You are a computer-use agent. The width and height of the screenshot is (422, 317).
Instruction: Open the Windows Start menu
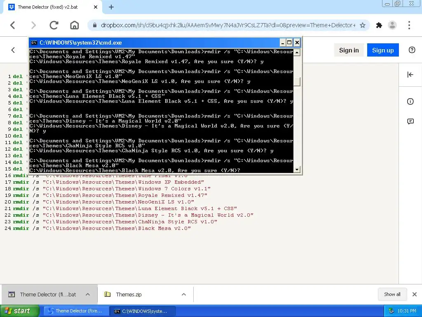(x=20, y=311)
